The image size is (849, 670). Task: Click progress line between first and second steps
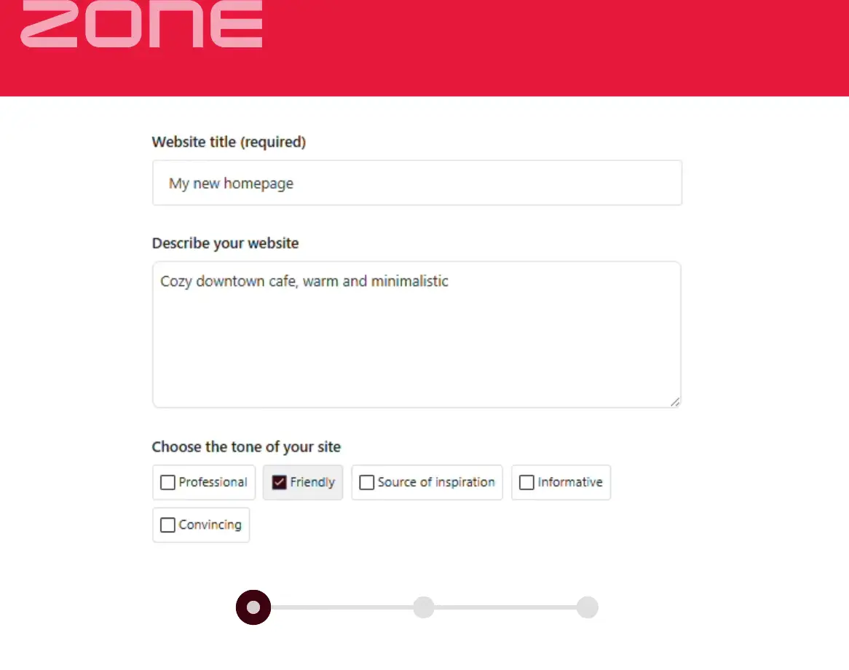tap(341, 607)
